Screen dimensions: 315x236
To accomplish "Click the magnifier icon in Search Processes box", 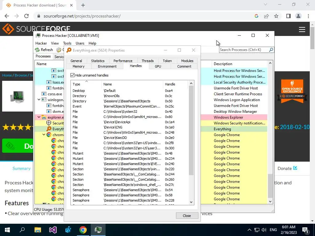I will coord(271,49).
